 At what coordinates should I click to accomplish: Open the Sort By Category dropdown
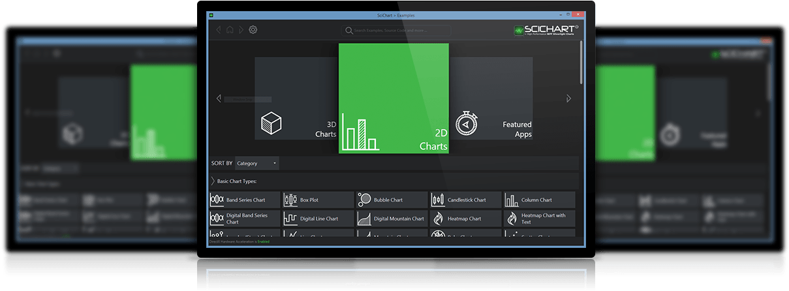pyautogui.click(x=257, y=163)
